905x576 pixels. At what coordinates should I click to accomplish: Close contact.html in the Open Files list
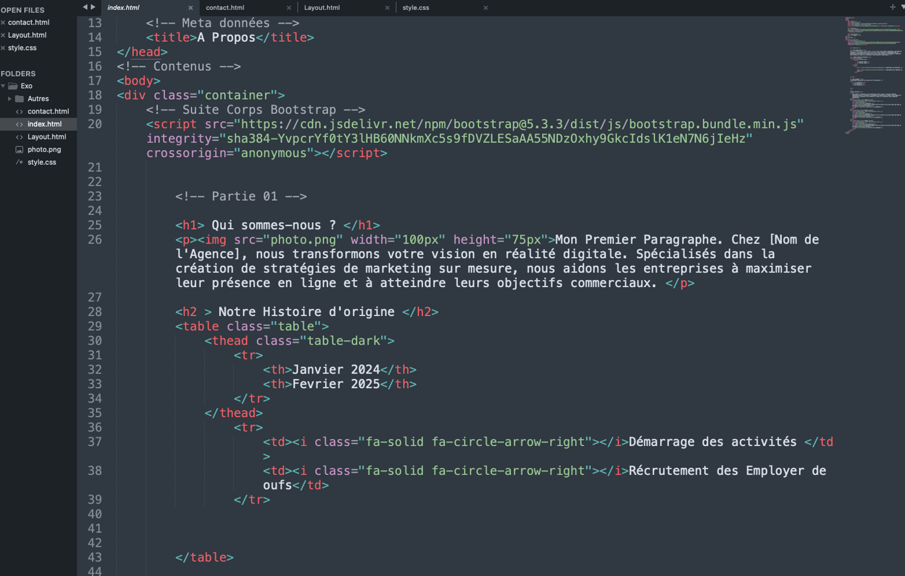tap(3, 22)
